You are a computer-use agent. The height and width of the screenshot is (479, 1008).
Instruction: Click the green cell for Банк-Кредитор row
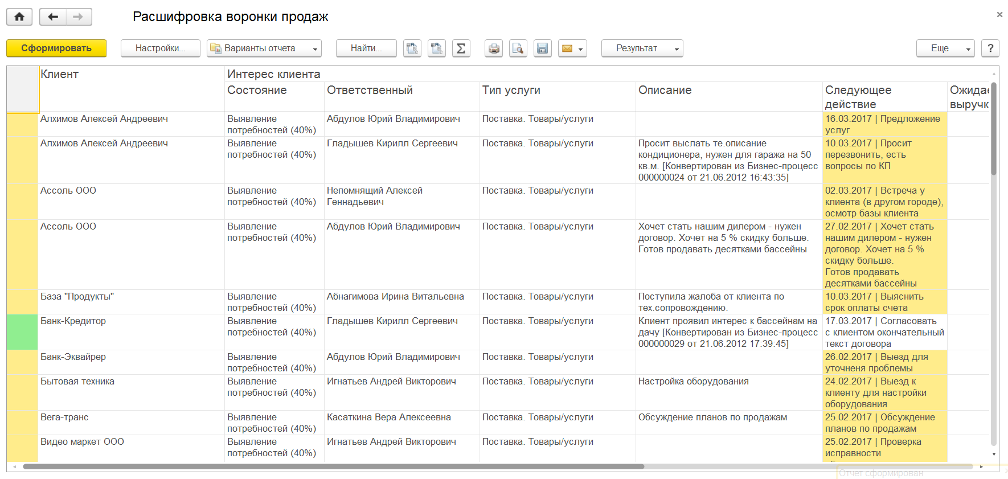click(x=22, y=332)
